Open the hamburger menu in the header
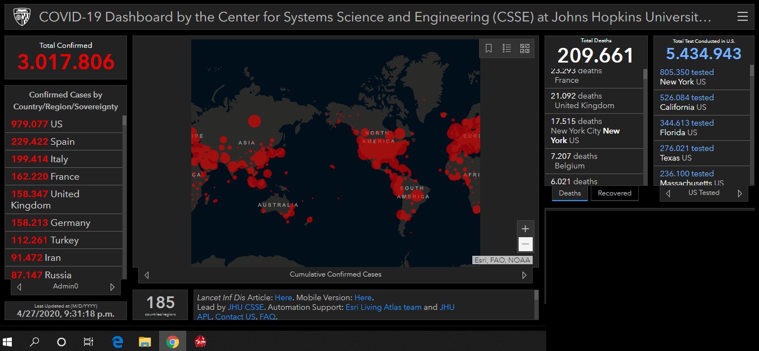 click(742, 17)
